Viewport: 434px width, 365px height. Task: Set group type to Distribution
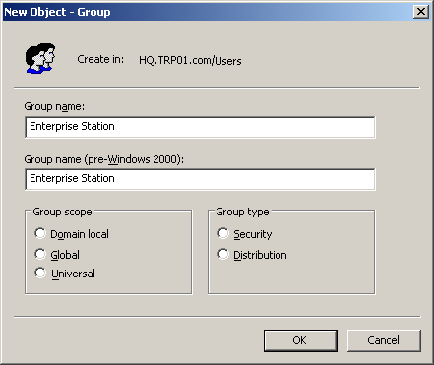coord(223,254)
